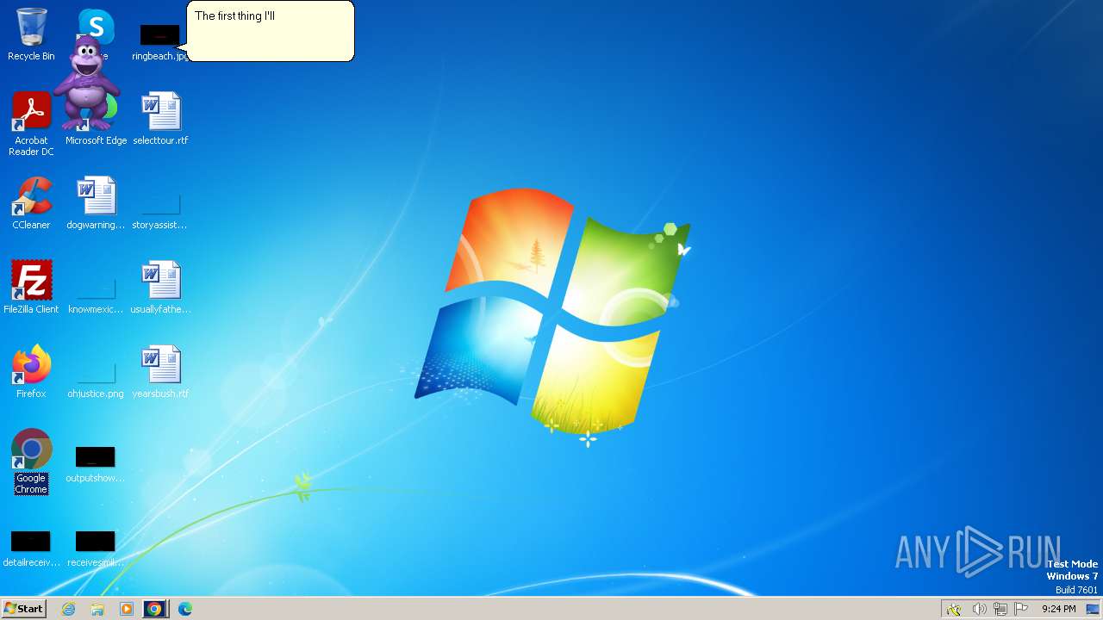
Task: Click the Bonzi speech balloon
Action: 271,31
